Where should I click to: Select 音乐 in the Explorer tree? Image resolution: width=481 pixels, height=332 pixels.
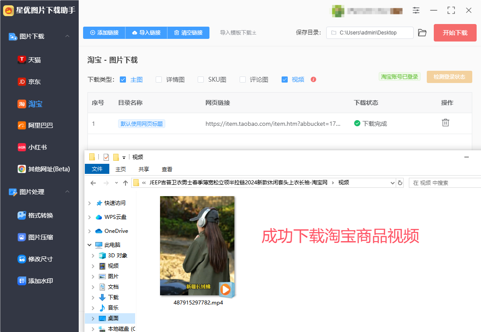tap(113, 308)
